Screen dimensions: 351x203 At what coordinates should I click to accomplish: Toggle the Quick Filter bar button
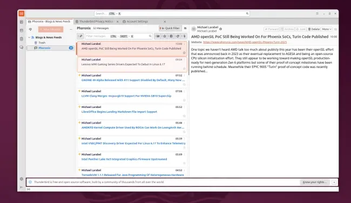pos(170,28)
